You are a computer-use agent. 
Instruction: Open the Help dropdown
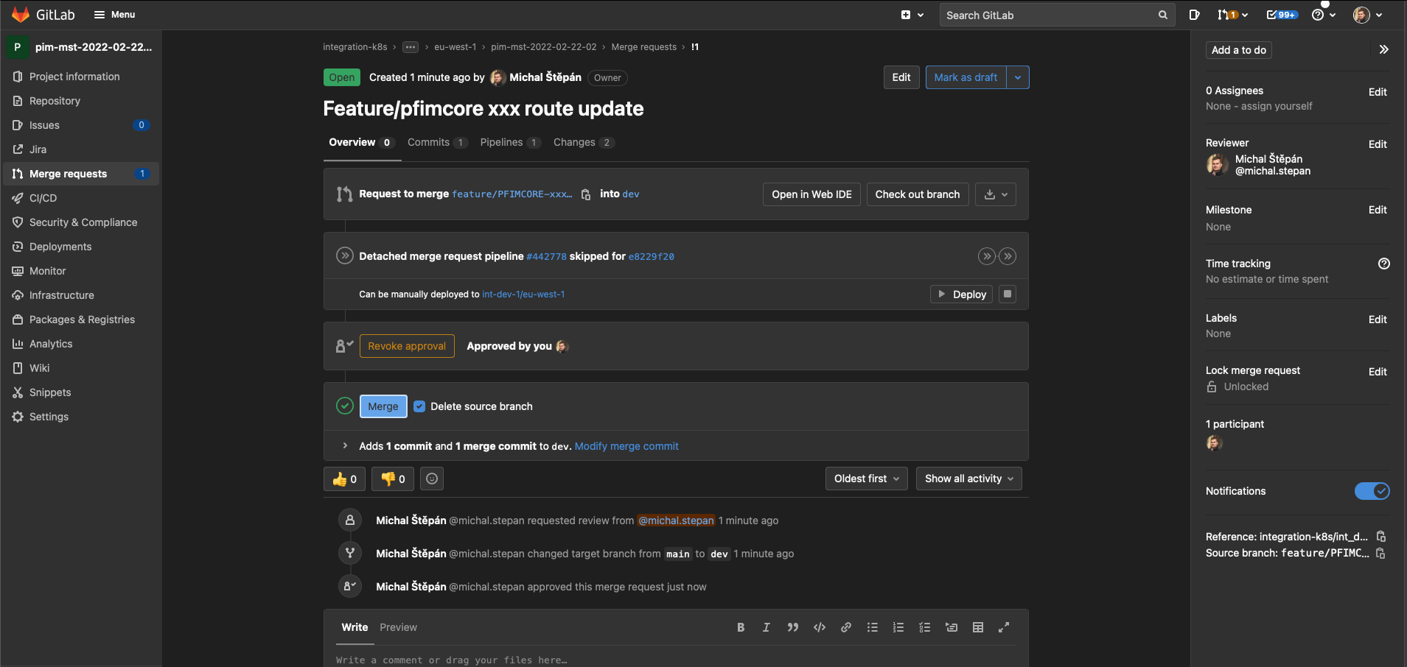pos(1324,15)
